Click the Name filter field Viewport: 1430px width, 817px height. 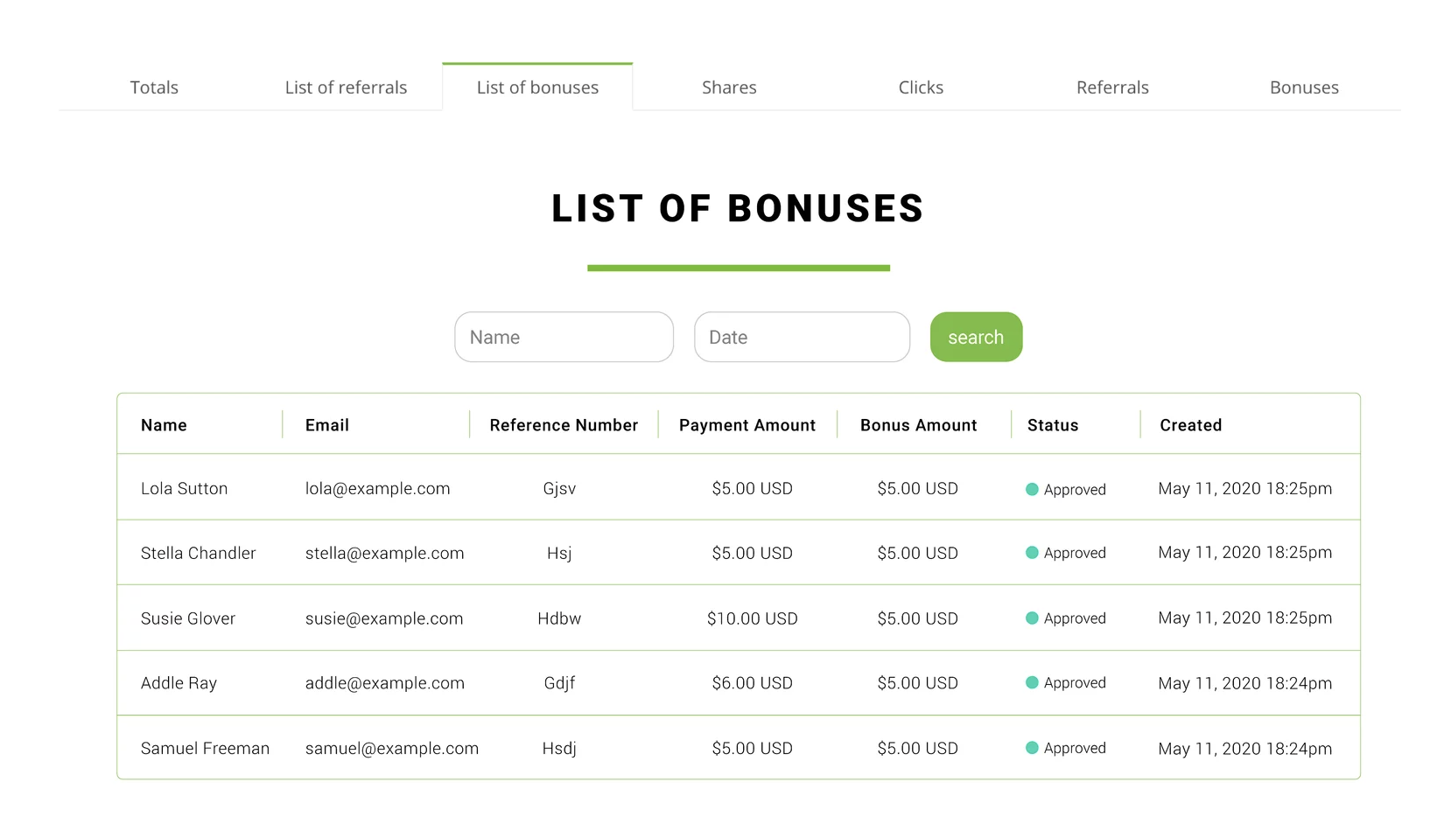coord(564,337)
